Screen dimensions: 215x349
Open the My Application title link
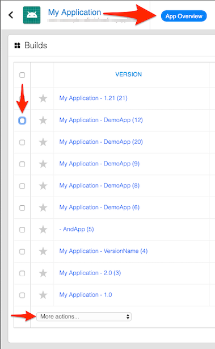click(75, 13)
